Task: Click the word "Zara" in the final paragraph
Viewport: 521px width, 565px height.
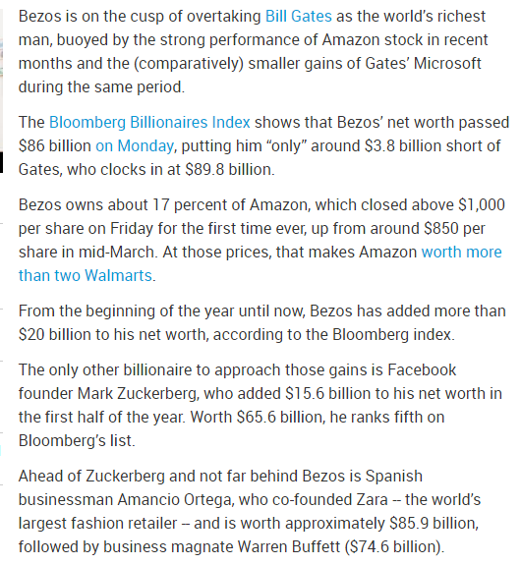Action: pyautogui.click(x=373, y=500)
